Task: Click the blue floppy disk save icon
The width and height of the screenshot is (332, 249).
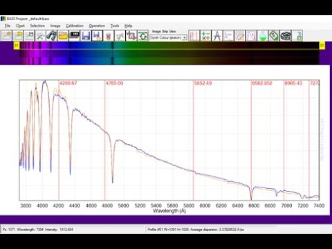Action: point(86,36)
